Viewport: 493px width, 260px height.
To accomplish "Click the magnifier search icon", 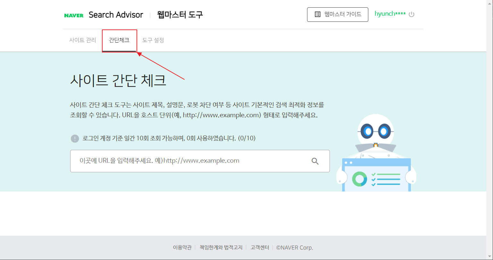I will tap(315, 161).
